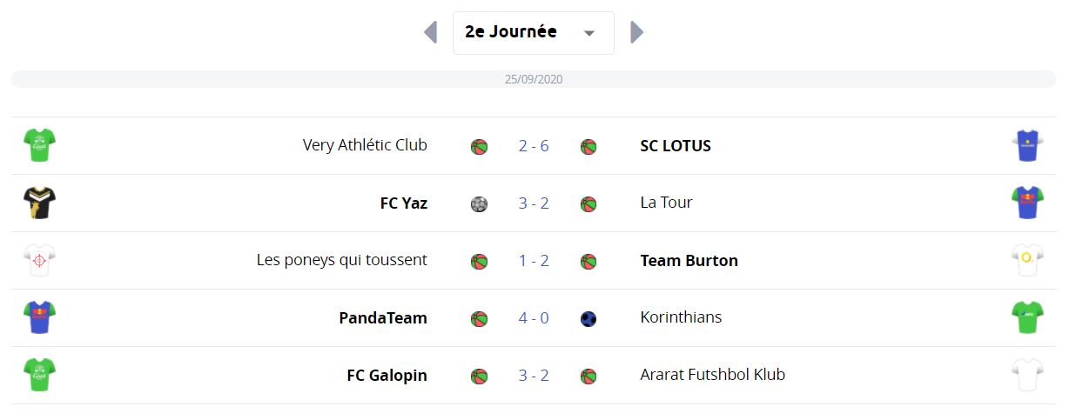Go to next journée with right arrow
1076x420 pixels.
[636, 33]
